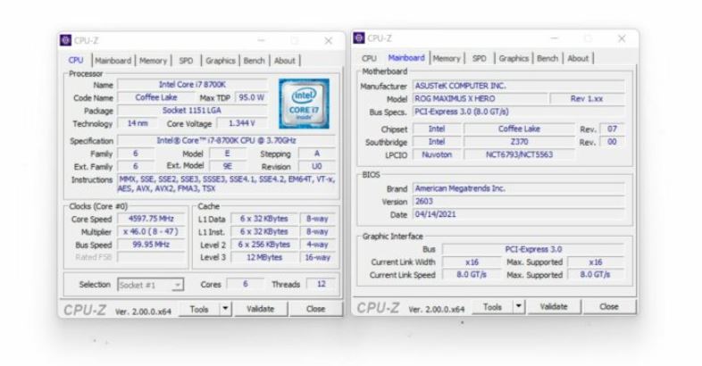Expand Tools dropdown arrow in right window
702x366 pixels.
coord(518,306)
